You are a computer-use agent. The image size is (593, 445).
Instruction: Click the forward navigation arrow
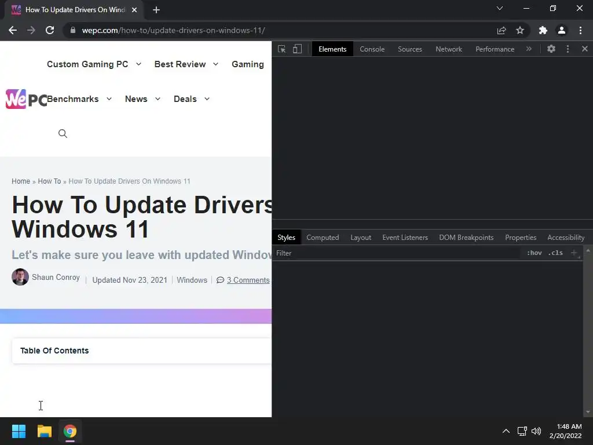pyautogui.click(x=31, y=30)
